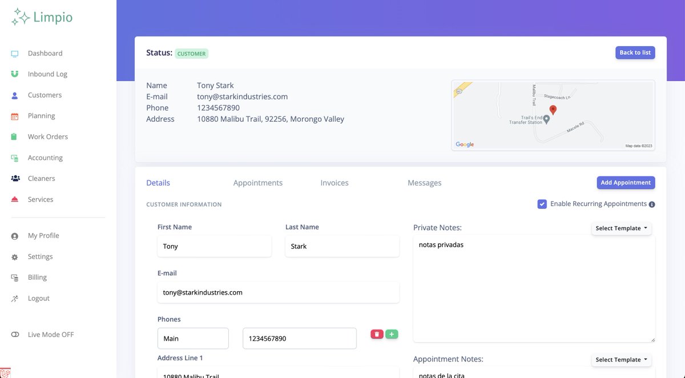Open the Accounting section icon
Image resolution: width=685 pixels, height=378 pixels.
(x=14, y=157)
